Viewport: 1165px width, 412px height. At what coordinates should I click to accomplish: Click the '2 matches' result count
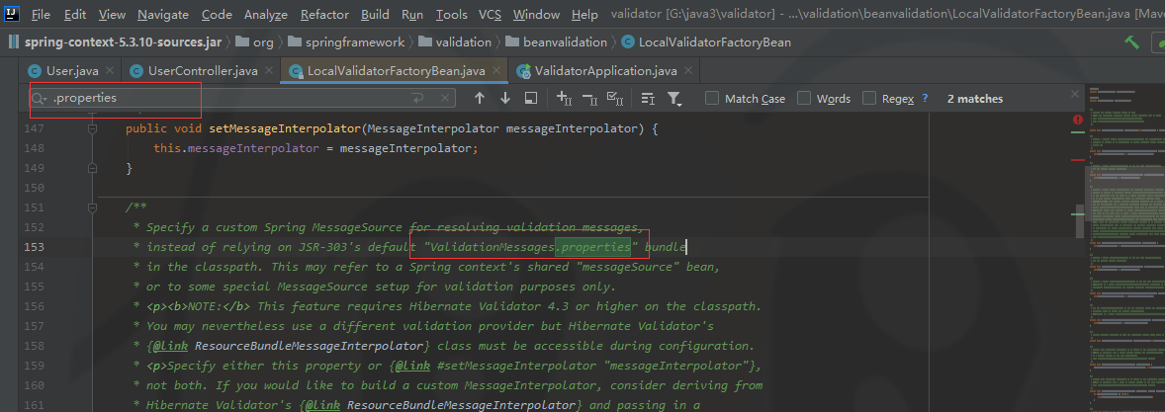975,99
